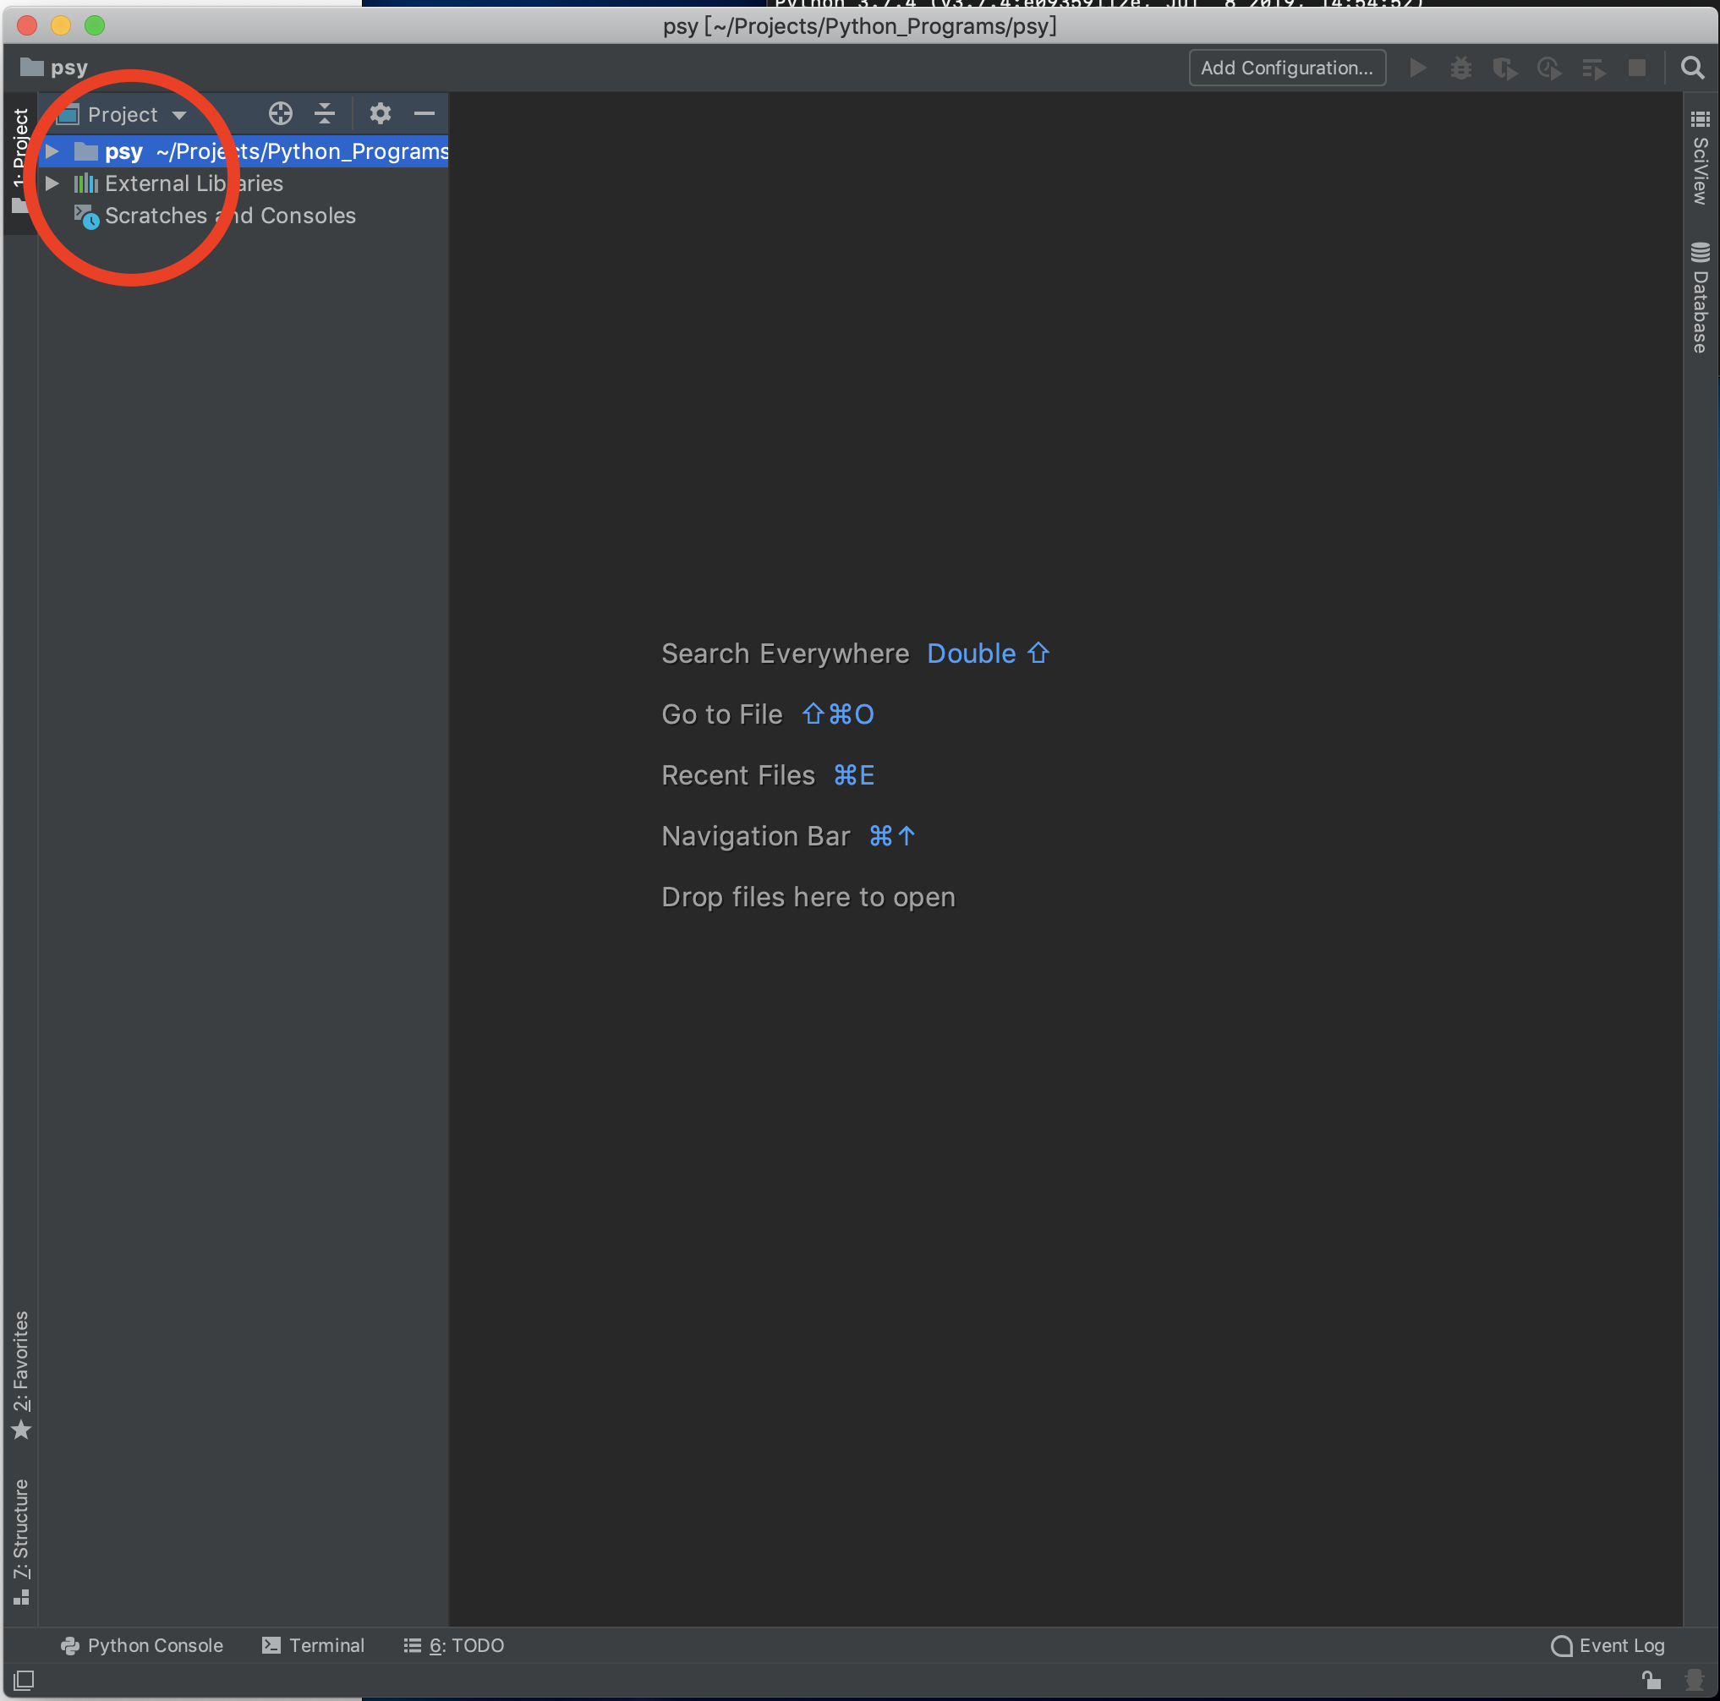Open the Python Console tab
The height and width of the screenshot is (1701, 1720).
coord(142,1645)
